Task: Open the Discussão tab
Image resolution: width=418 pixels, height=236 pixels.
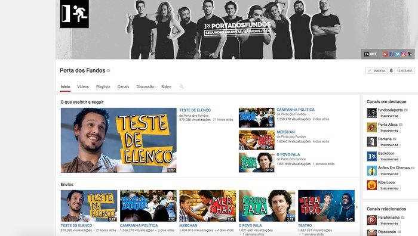Action: click(x=145, y=87)
